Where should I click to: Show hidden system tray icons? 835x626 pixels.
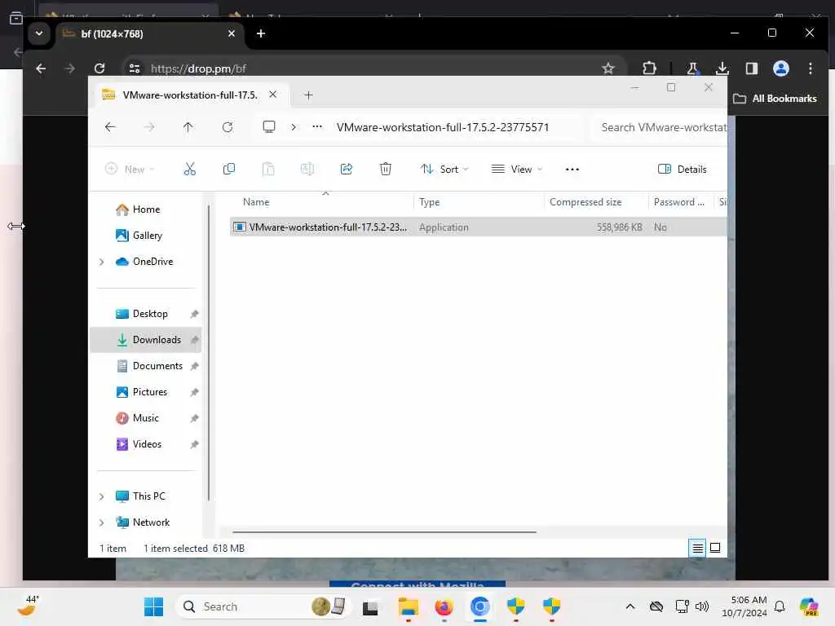[630, 606]
